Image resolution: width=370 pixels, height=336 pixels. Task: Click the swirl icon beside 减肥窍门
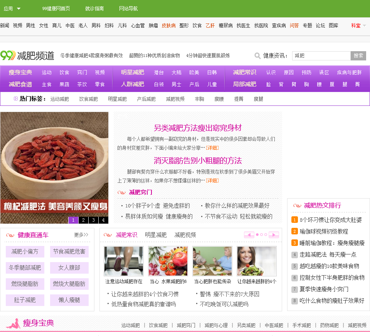click(x=121, y=192)
